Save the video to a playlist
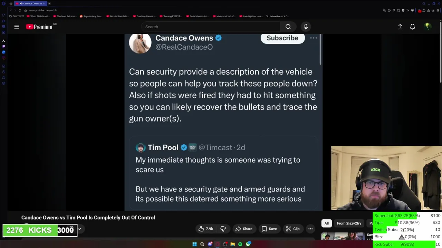Screen dimensions: 442x248 pyautogui.click(x=269, y=229)
